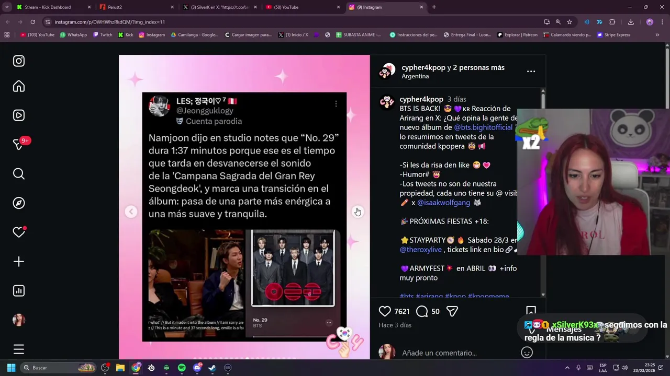The image size is (670, 376).
Task: Click cypher4kpop username in caption
Action: click(x=421, y=99)
